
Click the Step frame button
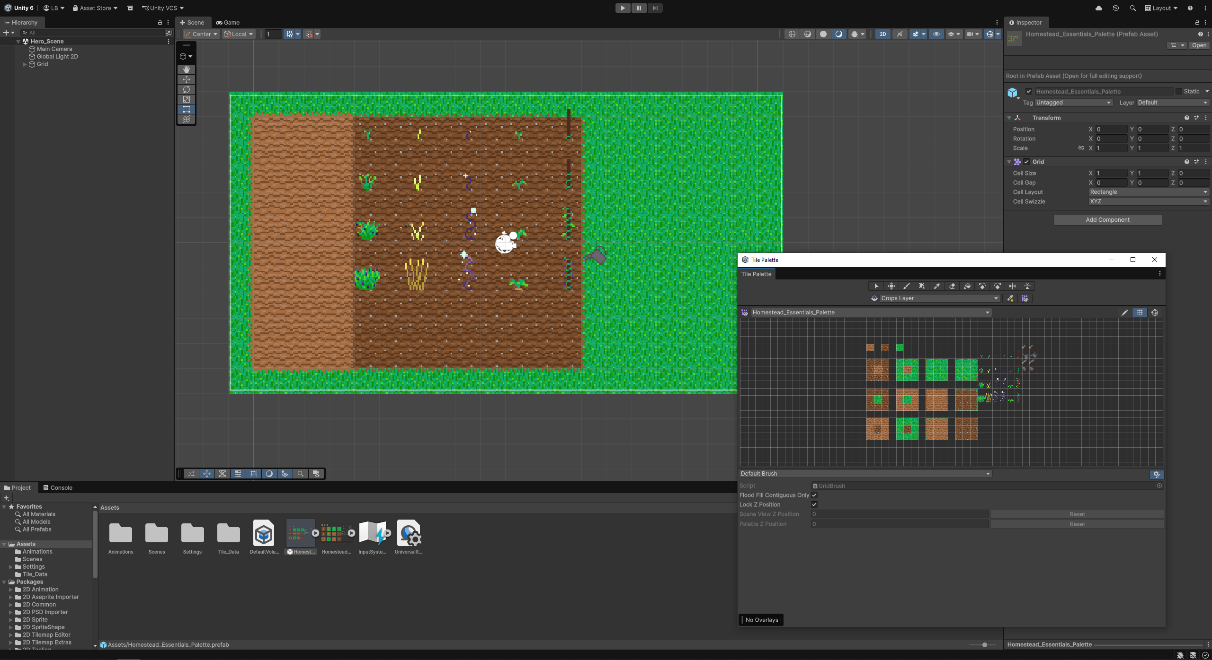[655, 8]
